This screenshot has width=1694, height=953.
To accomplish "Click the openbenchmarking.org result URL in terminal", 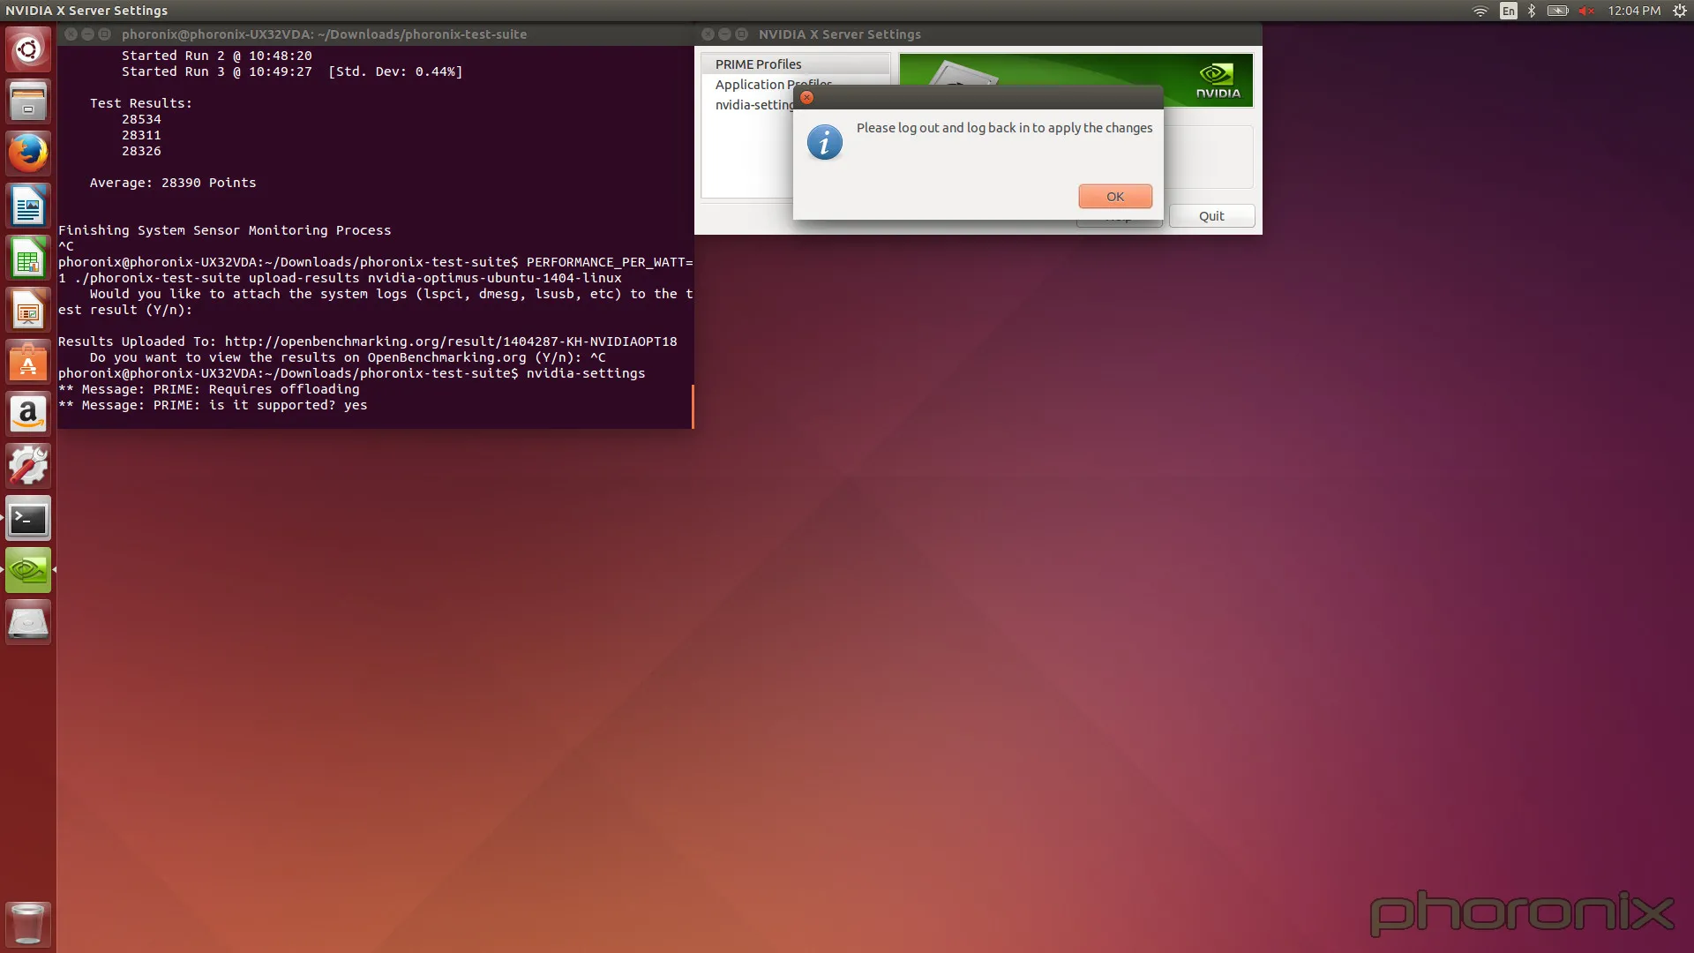I will 451,341.
